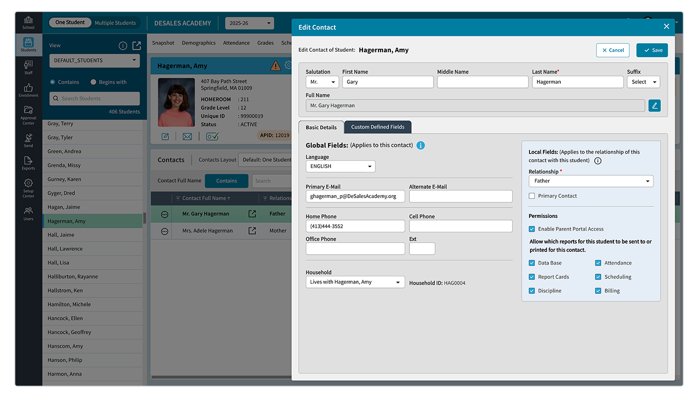Image resolution: width=698 pixels, height=398 pixels.
Task: Open the Setup Center gear icon
Action: tap(28, 188)
